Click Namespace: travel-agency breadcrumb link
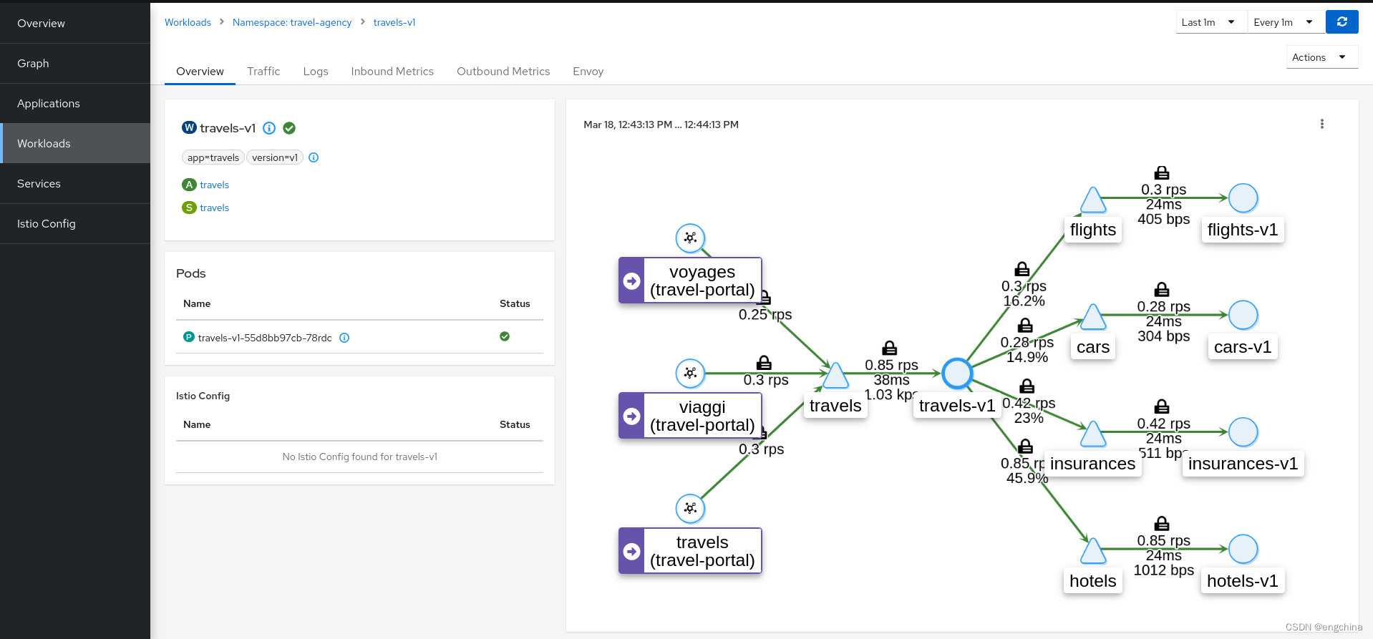 (x=292, y=22)
